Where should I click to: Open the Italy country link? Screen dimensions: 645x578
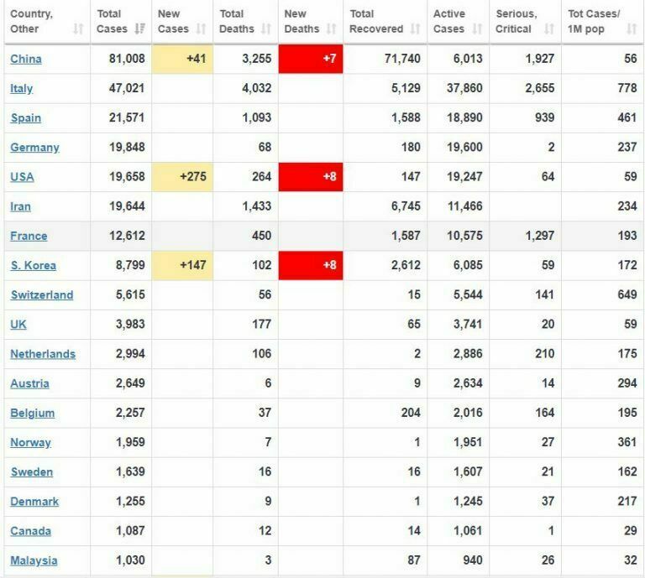[x=22, y=89]
